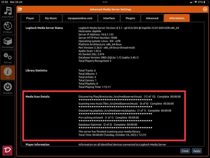The height and width of the screenshot is (158, 210).
Task: Click the orange pop-out icon in title bar
Action: coord(20,9)
